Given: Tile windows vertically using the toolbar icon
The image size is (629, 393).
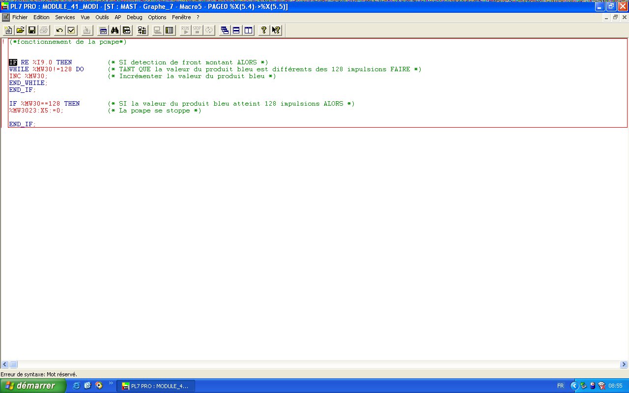Looking at the screenshot, I should [248, 30].
